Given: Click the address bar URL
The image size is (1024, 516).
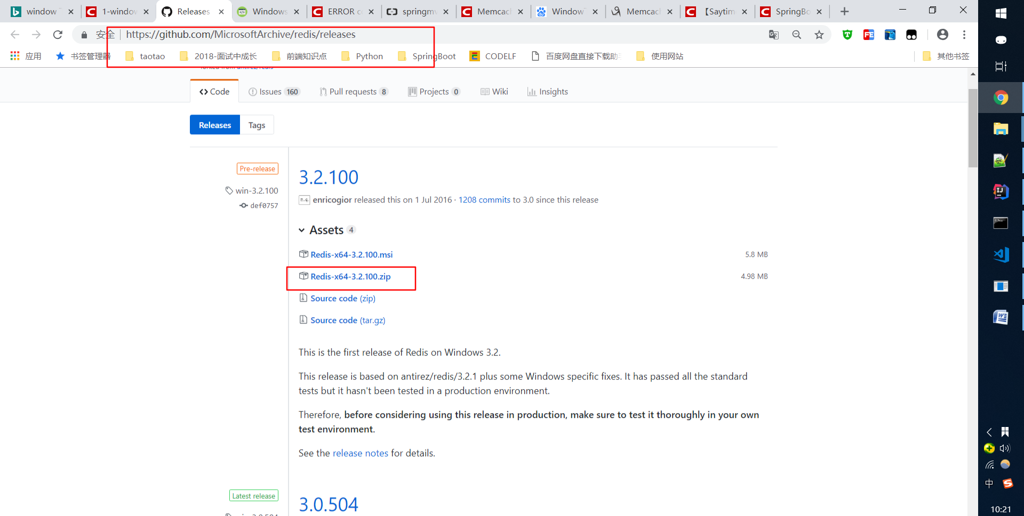Looking at the screenshot, I should point(241,35).
